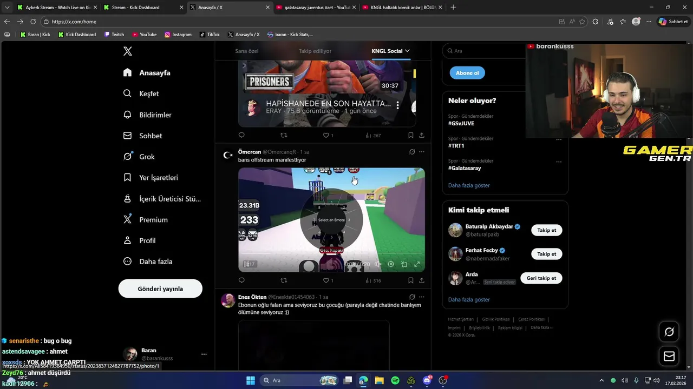Screen dimensions: 693x389
Task: Open the #GSvJUVE trending topic
Action: (461, 123)
